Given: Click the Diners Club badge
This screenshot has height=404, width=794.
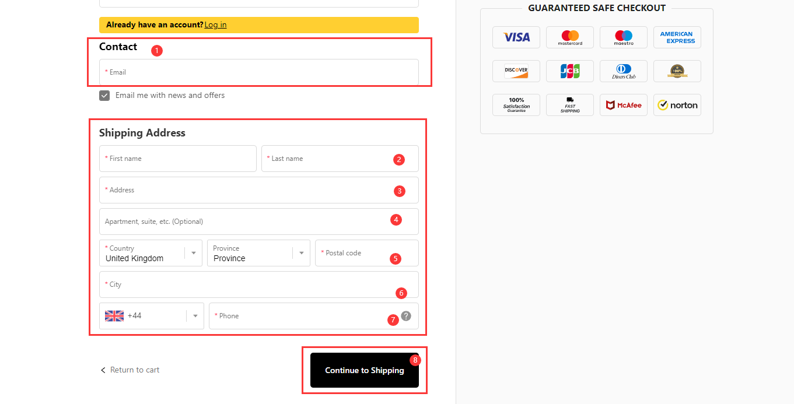Looking at the screenshot, I should [x=623, y=71].
